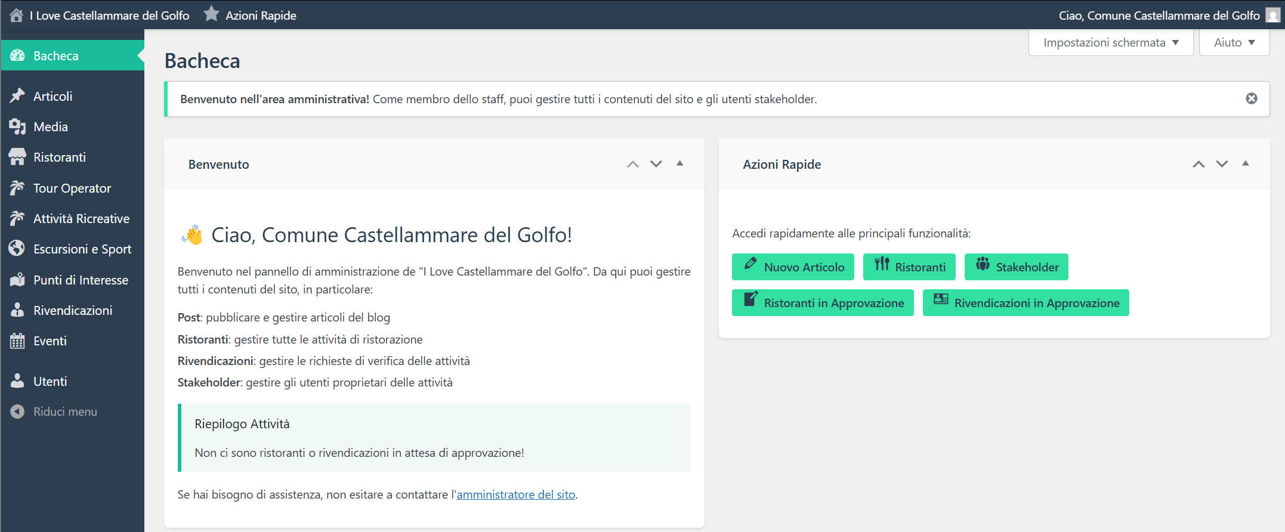Click the Ristoranti store icon
Viewport: 1285px width, 532px height.
17,157
